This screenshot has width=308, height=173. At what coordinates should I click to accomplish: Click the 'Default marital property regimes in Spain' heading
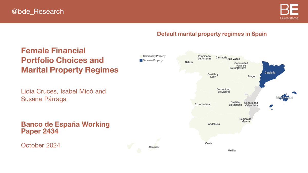click(212, 34)
